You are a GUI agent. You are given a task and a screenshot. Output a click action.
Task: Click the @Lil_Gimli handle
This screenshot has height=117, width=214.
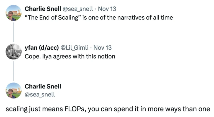click(74, 48)
